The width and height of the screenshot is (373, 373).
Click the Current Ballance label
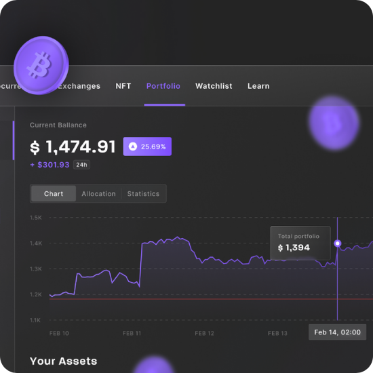[58, 125]
